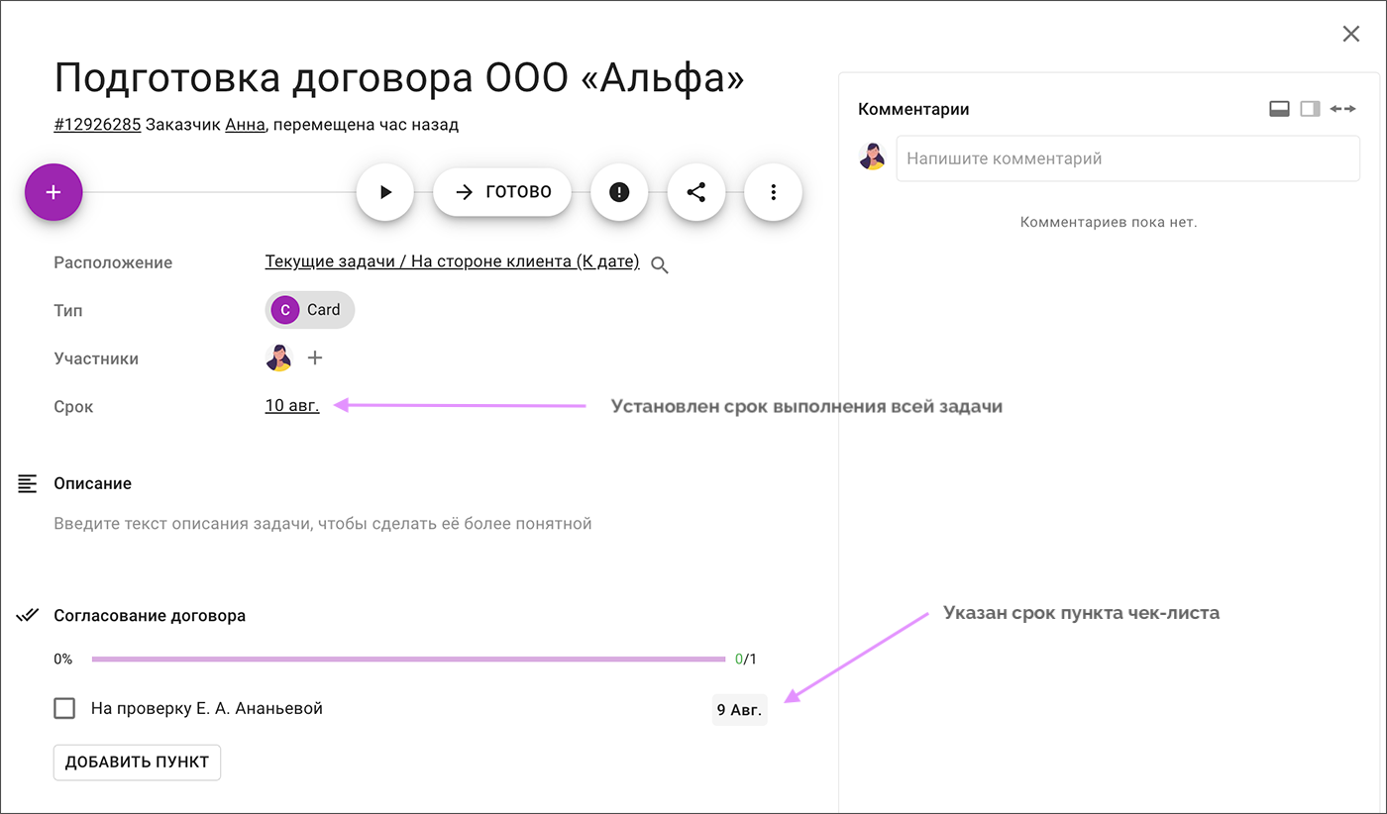
Task: Close the card with X icon
Action: click(1351, 34)
